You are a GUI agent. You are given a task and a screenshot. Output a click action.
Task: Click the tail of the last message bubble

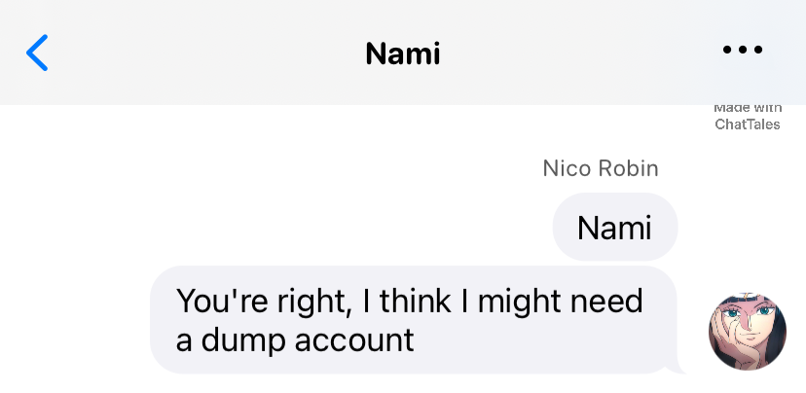678,368
